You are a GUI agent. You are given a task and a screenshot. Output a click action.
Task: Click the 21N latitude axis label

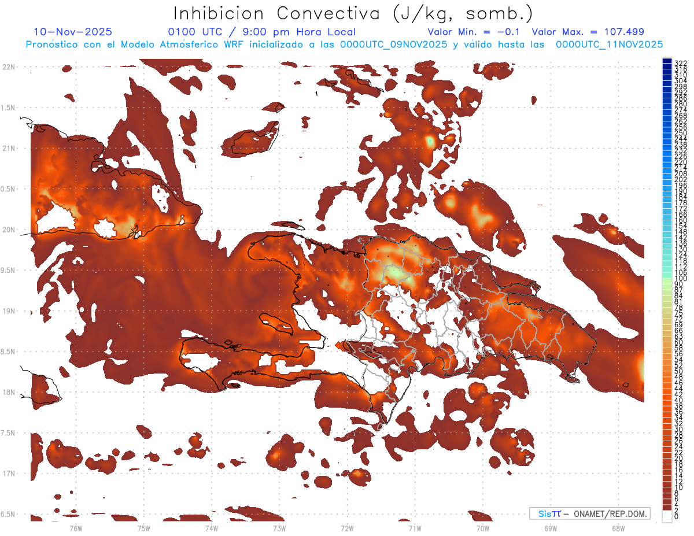(x=9, y=149)
